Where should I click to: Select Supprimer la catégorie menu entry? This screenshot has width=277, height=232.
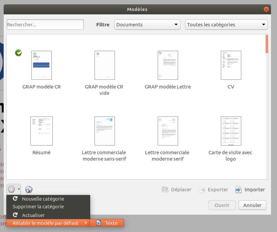coord(38,207)
